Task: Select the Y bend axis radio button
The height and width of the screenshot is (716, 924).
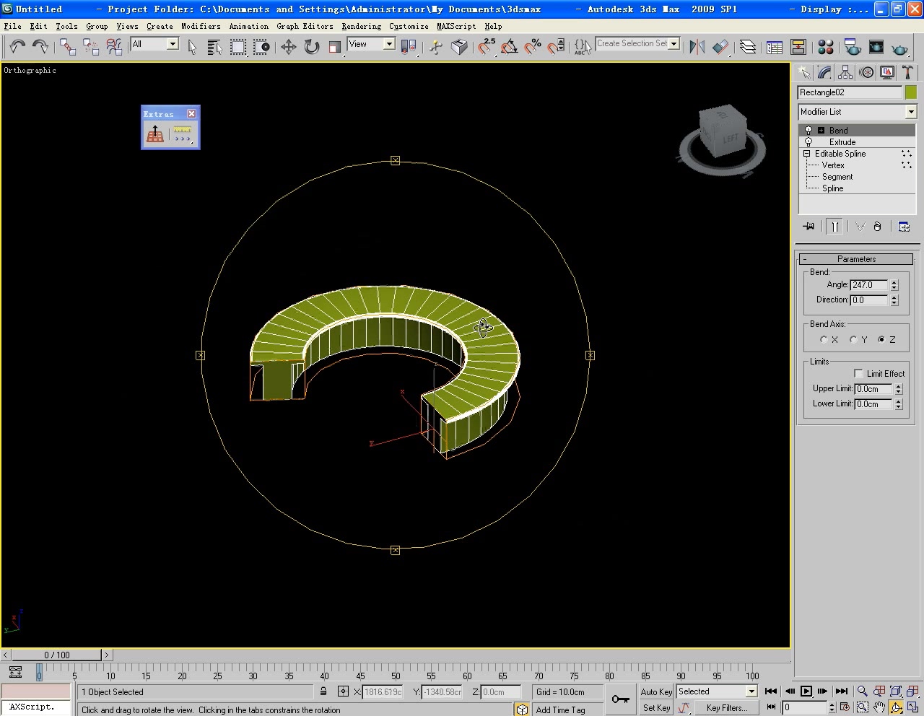Action: pos(853,339)
